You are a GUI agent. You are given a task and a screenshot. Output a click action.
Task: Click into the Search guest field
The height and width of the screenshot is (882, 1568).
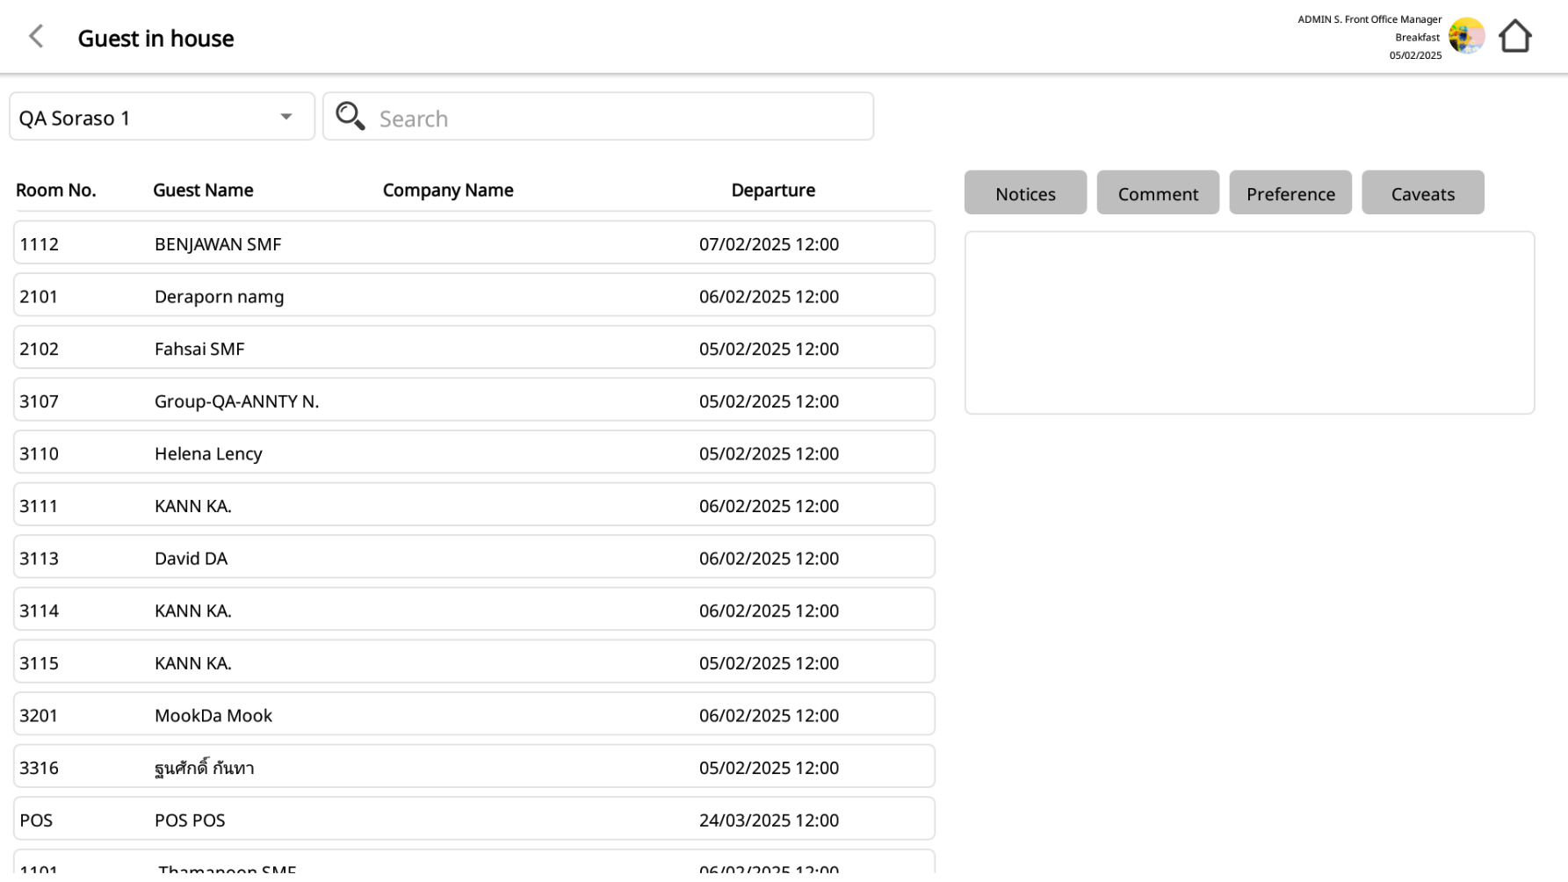(x=615, y=118)
